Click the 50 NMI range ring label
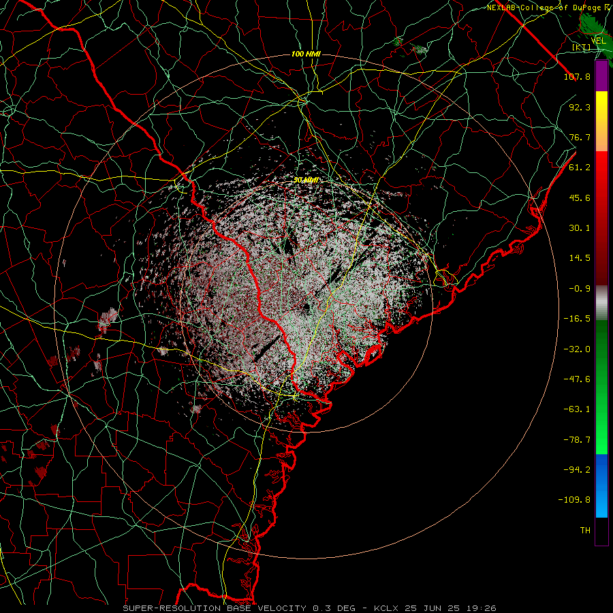The image size is (613, 613). click(x=306, y=180)
